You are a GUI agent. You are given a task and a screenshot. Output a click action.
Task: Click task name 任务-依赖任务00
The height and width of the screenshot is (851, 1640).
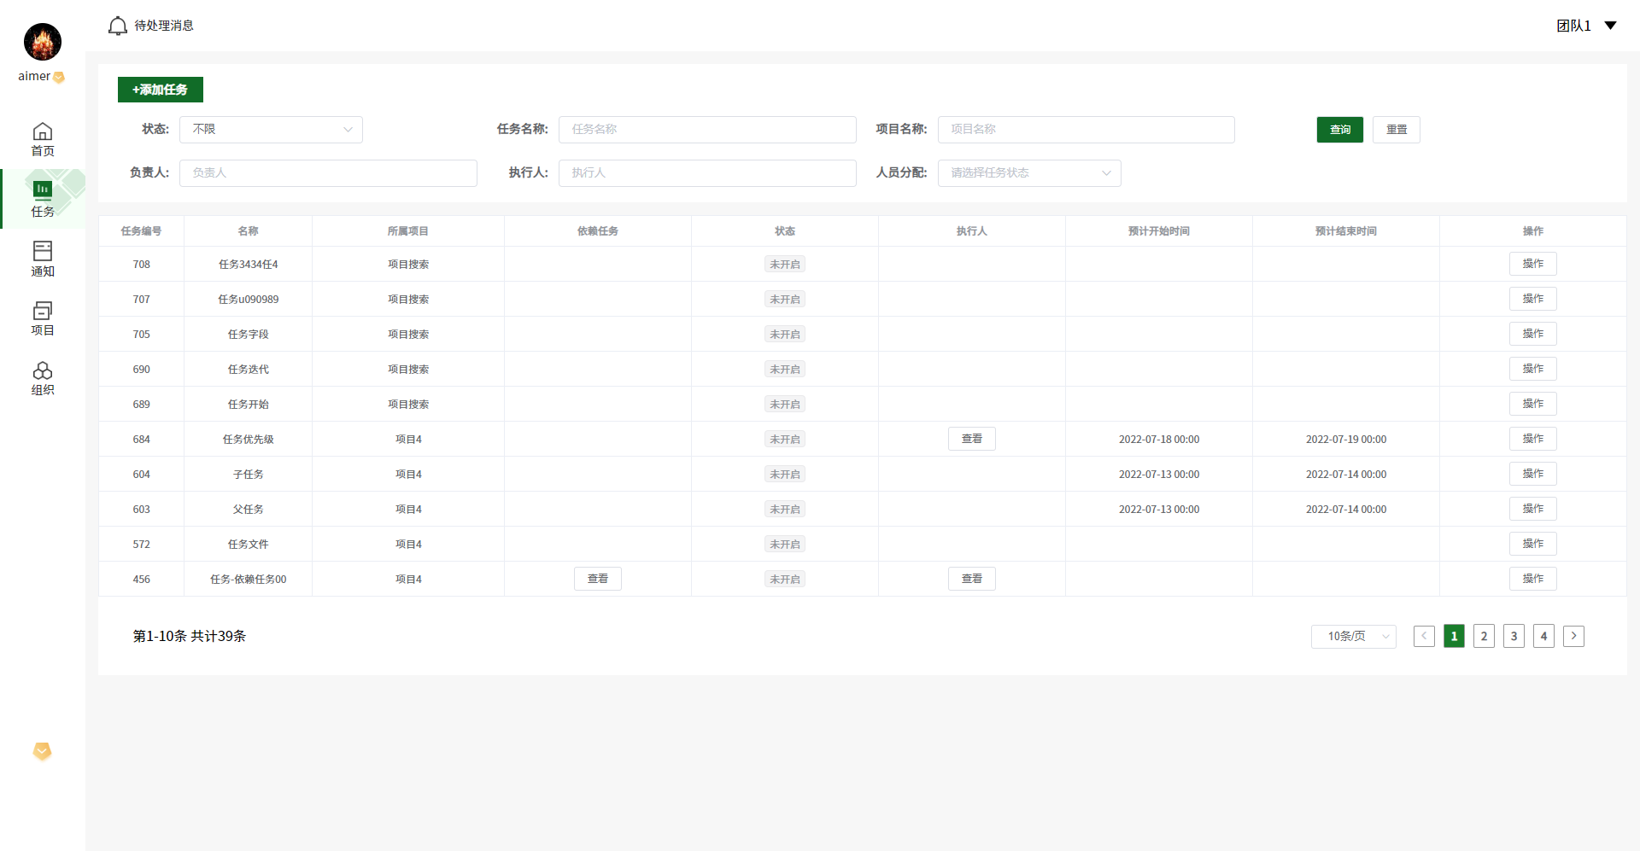249,580
